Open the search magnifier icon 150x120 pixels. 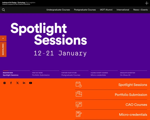click(x=3, y=10)
